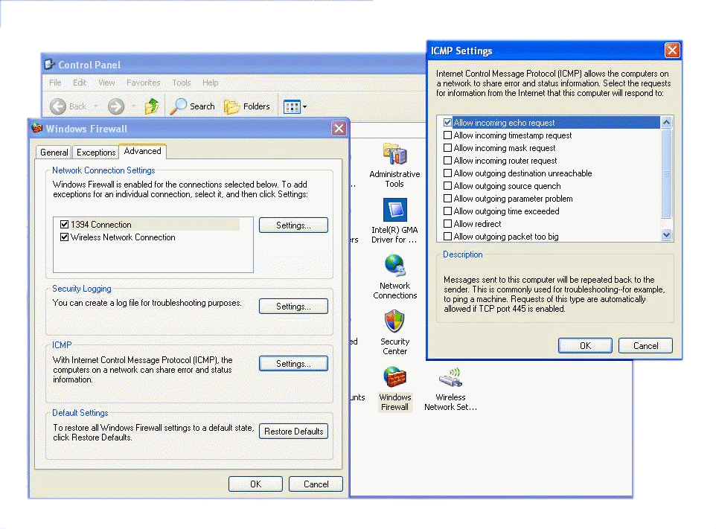Open the File menu

click(55, 83)
